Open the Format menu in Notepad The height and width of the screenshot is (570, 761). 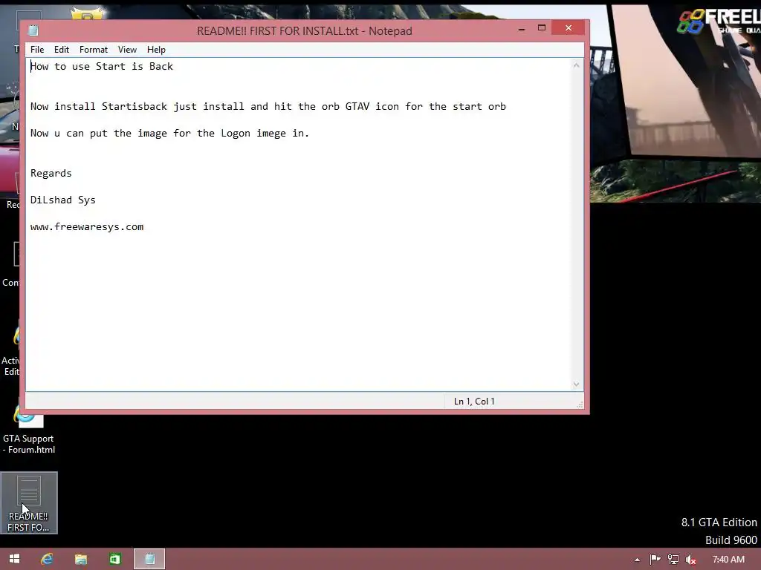[93, 50]
